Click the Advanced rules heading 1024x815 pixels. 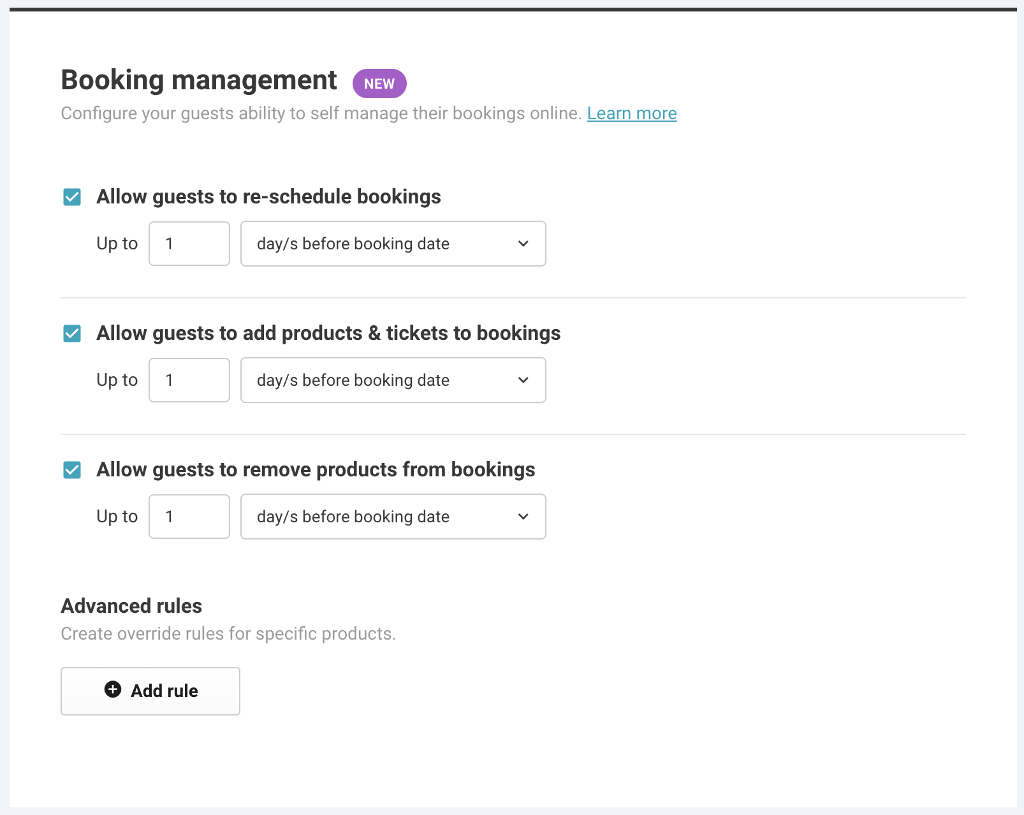131,606
